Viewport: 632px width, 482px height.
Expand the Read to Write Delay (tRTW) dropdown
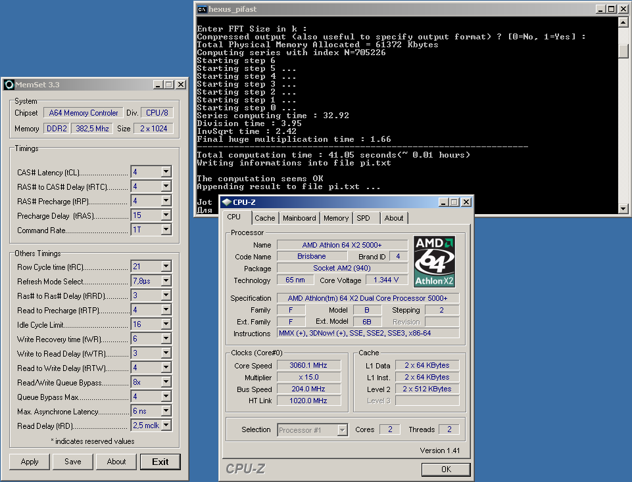click(x=166, y=368)
